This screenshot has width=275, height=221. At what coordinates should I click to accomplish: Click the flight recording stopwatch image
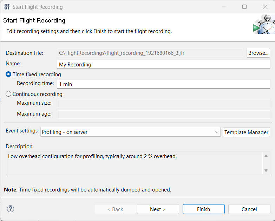click(264, 24)
